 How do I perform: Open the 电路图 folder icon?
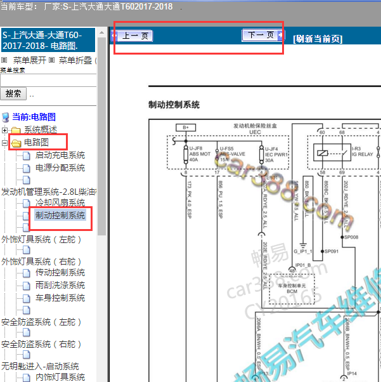coord(16,143)
